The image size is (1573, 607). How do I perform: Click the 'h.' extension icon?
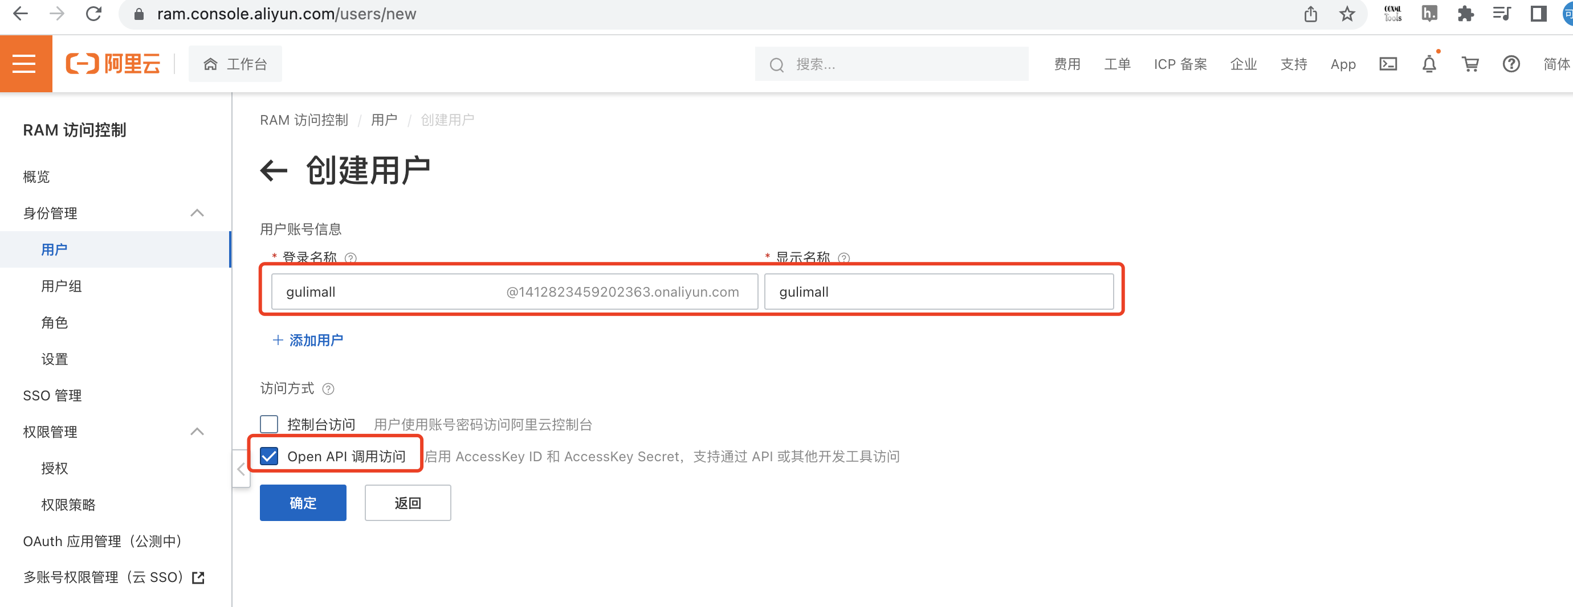[x=1429, y=14]
